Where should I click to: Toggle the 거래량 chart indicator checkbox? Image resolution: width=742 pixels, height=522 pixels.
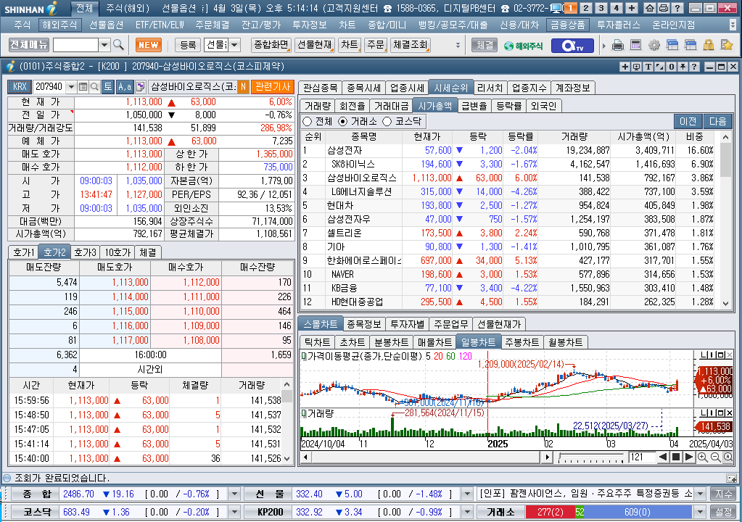click(x=303, y=413)
